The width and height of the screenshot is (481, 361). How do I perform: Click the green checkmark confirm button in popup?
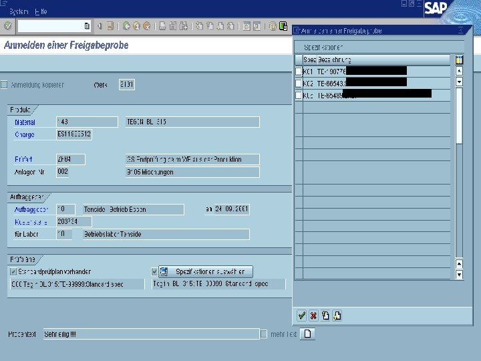[301, 316]
